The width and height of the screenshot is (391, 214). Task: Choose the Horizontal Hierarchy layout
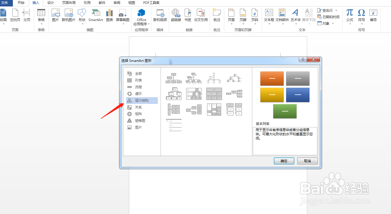194,110
